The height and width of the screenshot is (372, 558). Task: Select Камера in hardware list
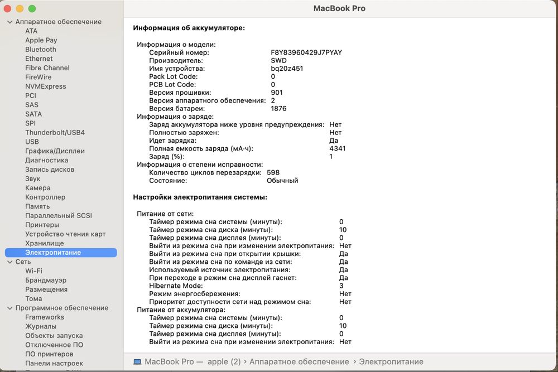(x=38, y=188)
